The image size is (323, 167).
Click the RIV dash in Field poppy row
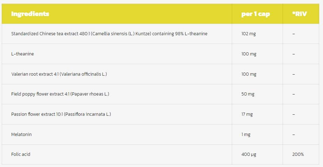tap(294, 94)
